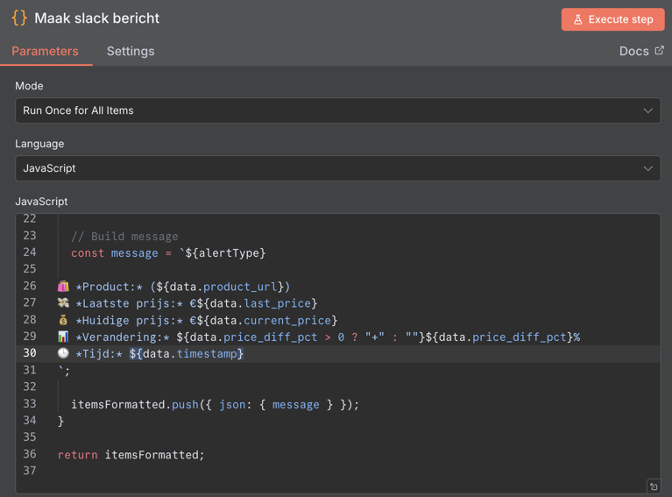This screenshot has width=672, height=497.
Task: Expand the Mode dropdown chevron
Action: (647, 110)
